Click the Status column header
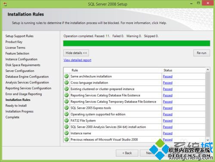The image size is (215, 162). (x=168, y=70)
